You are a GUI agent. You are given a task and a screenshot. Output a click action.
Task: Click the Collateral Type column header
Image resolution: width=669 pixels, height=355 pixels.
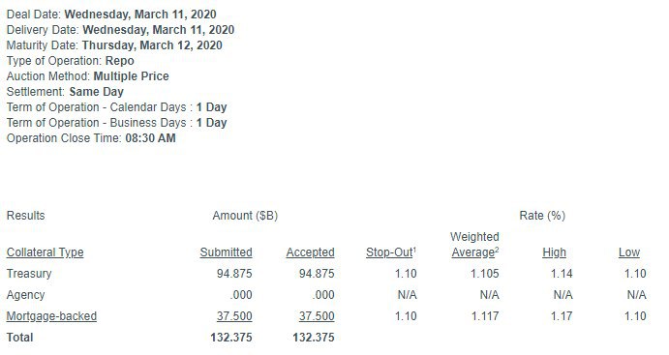coord(45,252)
